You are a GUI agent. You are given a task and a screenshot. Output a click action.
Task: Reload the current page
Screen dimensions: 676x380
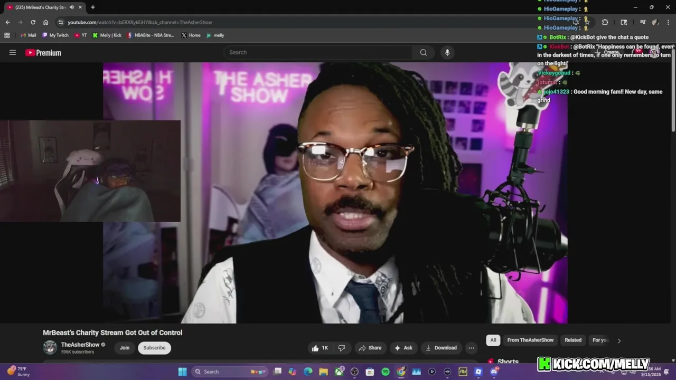click(33, 22)
